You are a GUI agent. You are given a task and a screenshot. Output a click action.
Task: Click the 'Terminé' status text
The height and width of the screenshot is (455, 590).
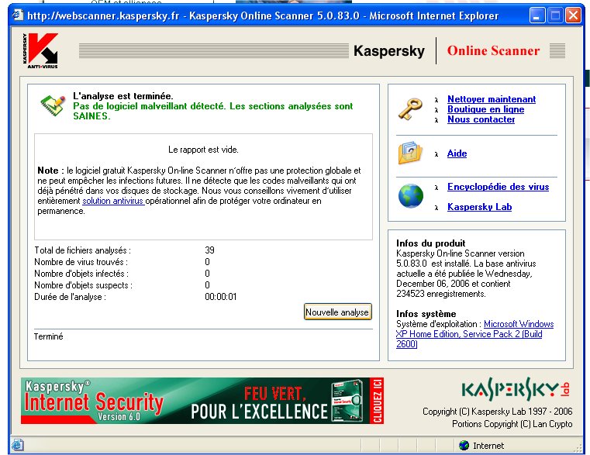click(49, 336)
